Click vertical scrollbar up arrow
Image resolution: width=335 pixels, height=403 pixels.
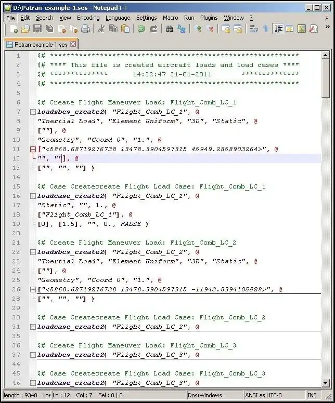pos(325,55)
